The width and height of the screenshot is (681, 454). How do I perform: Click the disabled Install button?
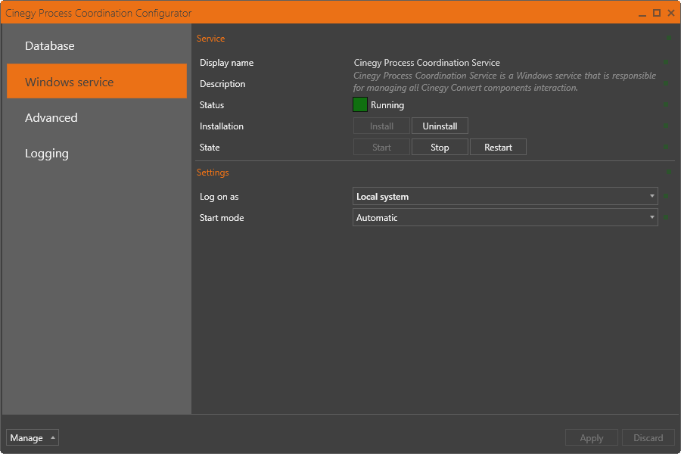381,126
